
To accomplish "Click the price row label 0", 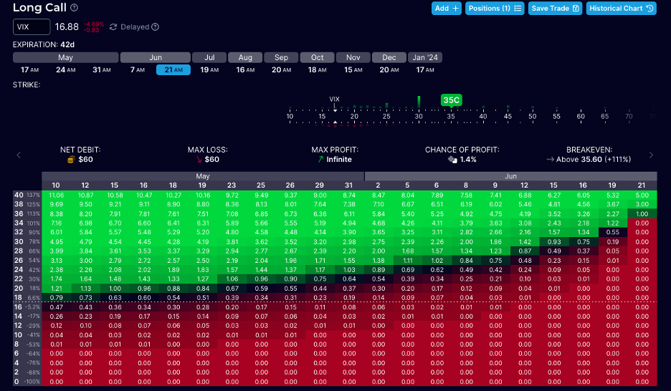I will tap(16, 382).
